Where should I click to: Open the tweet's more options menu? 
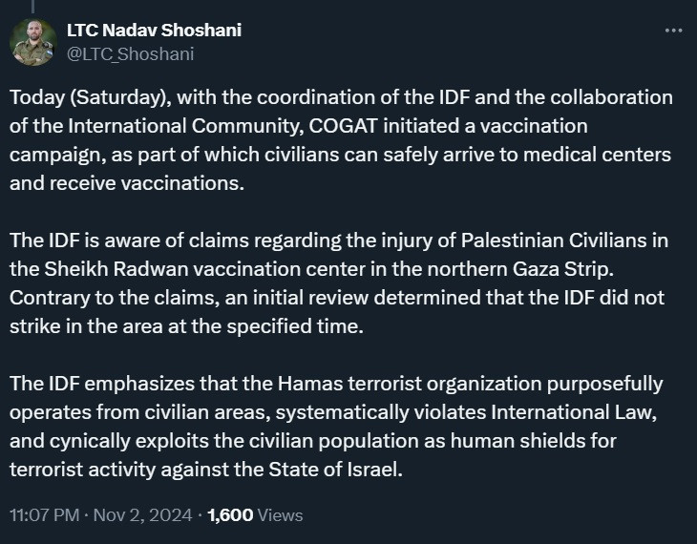click(673, 31)
